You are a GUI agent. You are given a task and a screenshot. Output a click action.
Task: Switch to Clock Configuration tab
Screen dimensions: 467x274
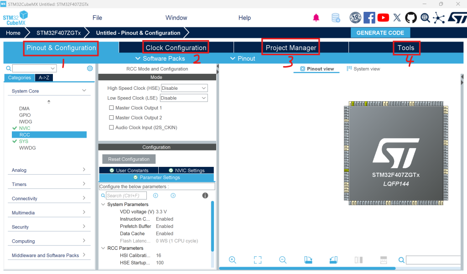(x=176, y=48)
